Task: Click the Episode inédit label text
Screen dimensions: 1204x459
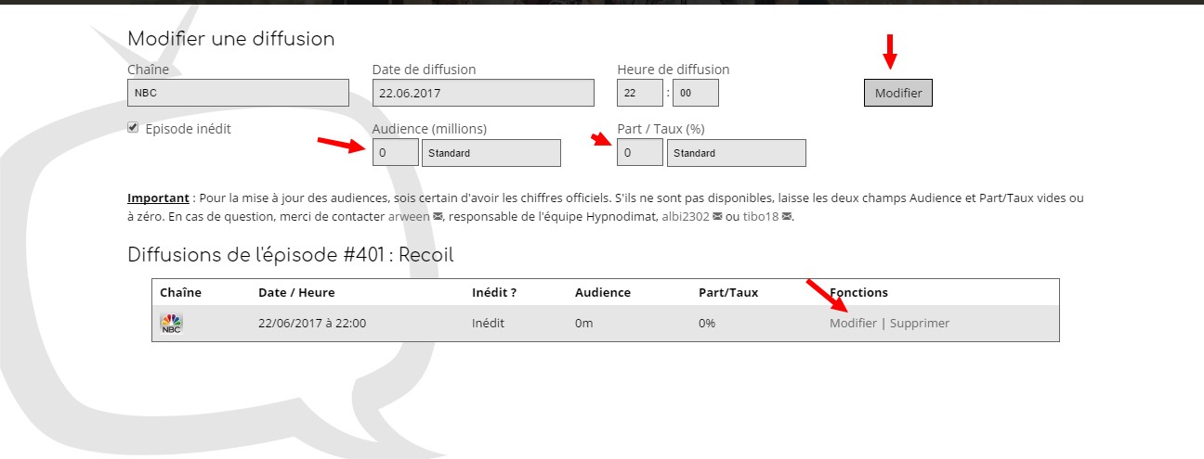Action: 189,129
